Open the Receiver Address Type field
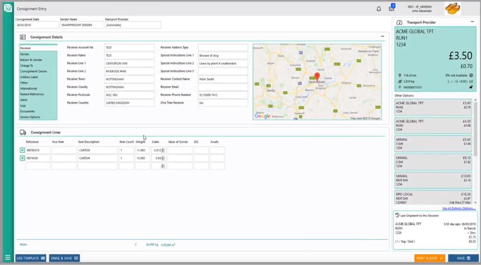The image size is (481, 265). (223, 48)
